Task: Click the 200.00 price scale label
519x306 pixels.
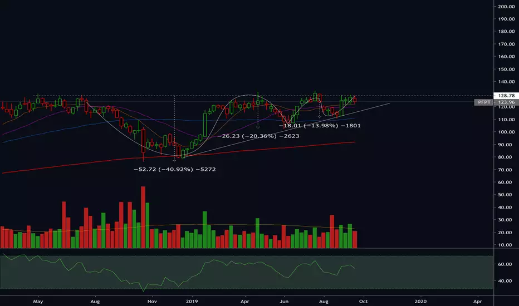Action: (x=506, y=6)
